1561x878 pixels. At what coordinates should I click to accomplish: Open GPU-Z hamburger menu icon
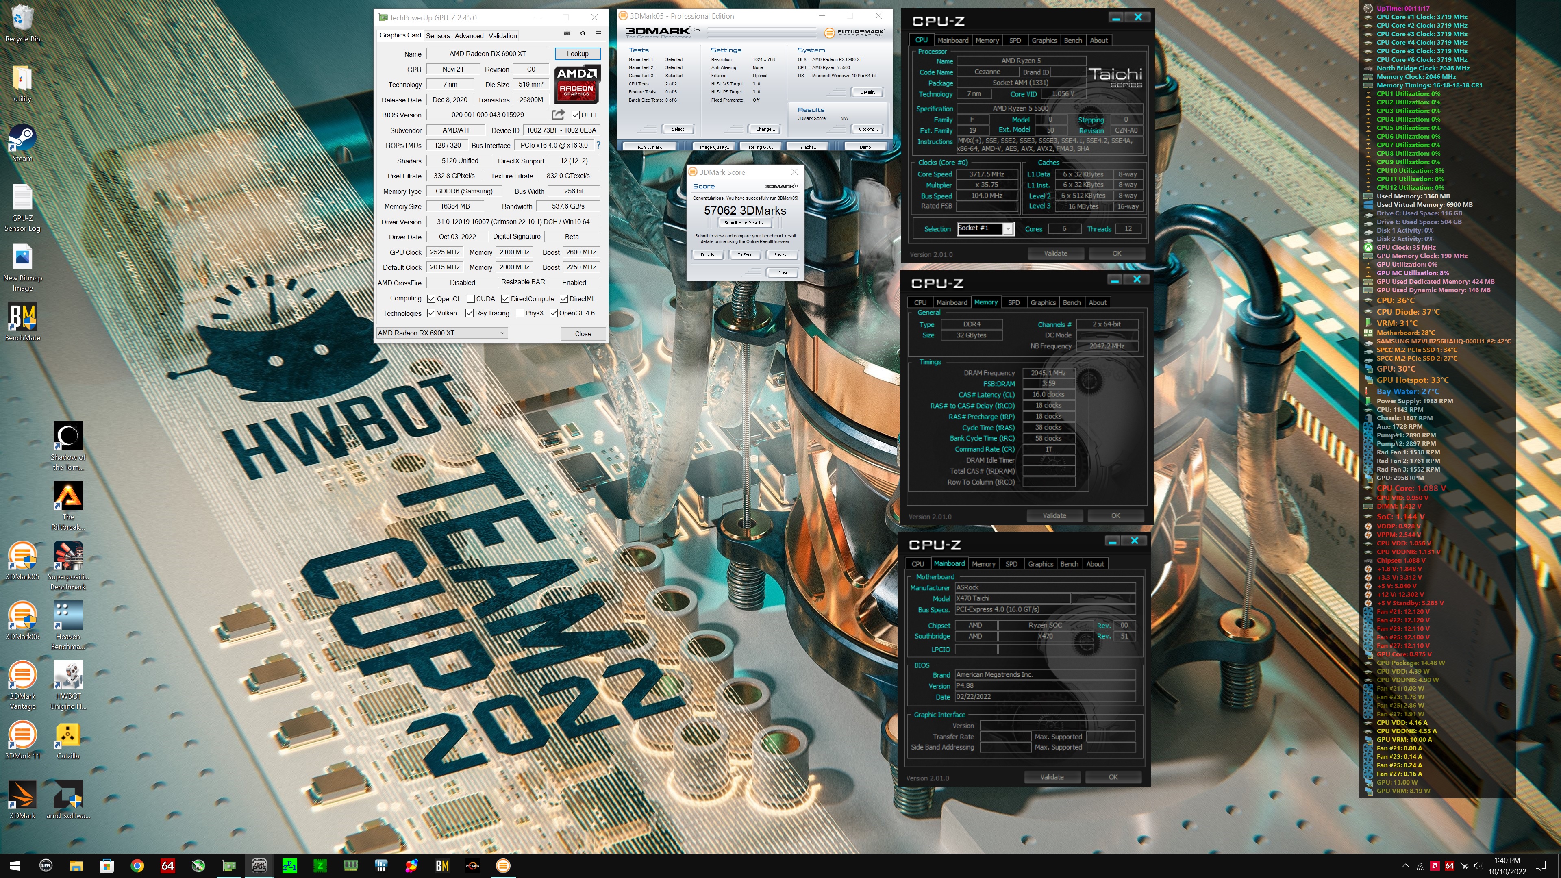coord(598,34)
